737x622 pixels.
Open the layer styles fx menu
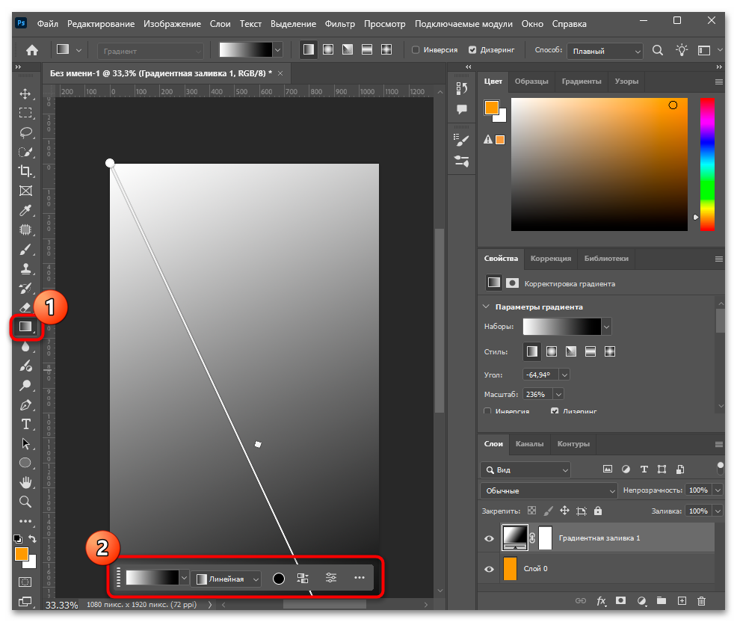pos(601,601)
